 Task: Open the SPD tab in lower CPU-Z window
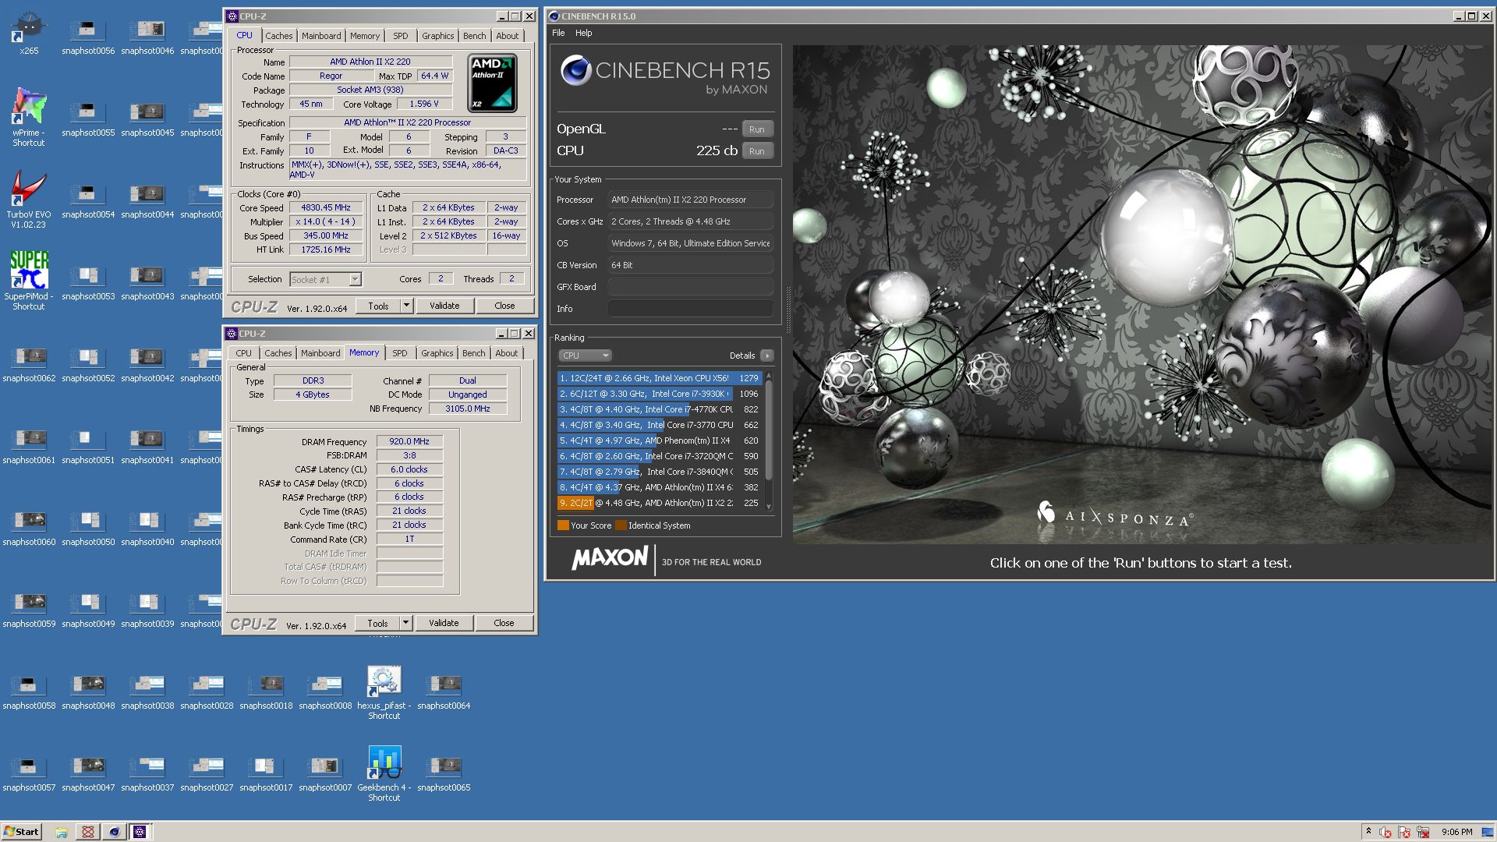coord(400,353)
